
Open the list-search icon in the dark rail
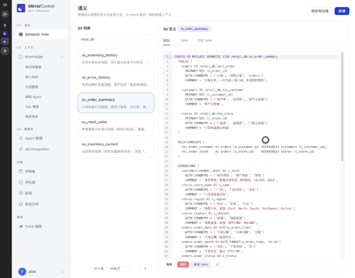pos(5,14)
